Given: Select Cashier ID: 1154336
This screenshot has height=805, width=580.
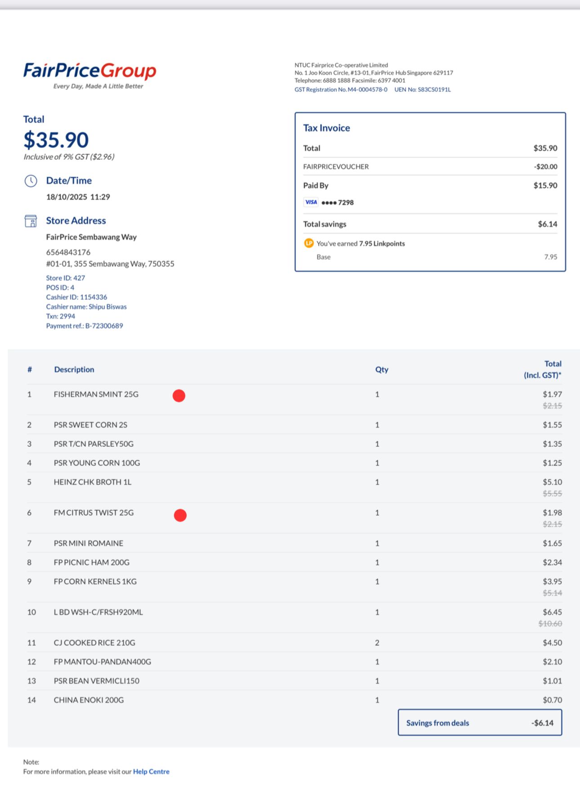Looking at the screenshot, I should (76, 297).
